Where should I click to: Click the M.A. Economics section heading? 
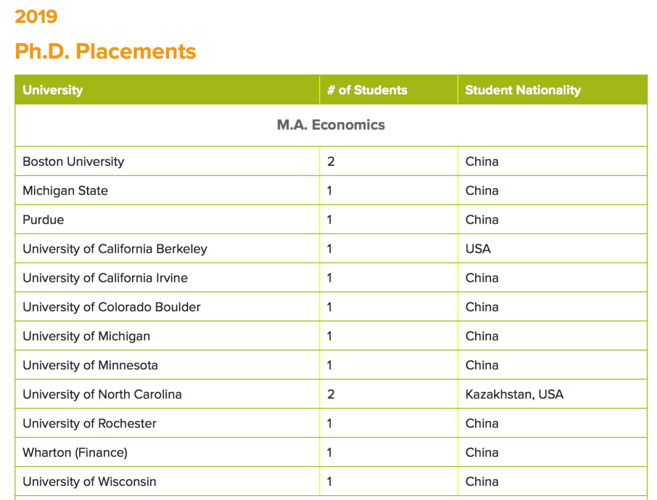click(x=331, y=125)
